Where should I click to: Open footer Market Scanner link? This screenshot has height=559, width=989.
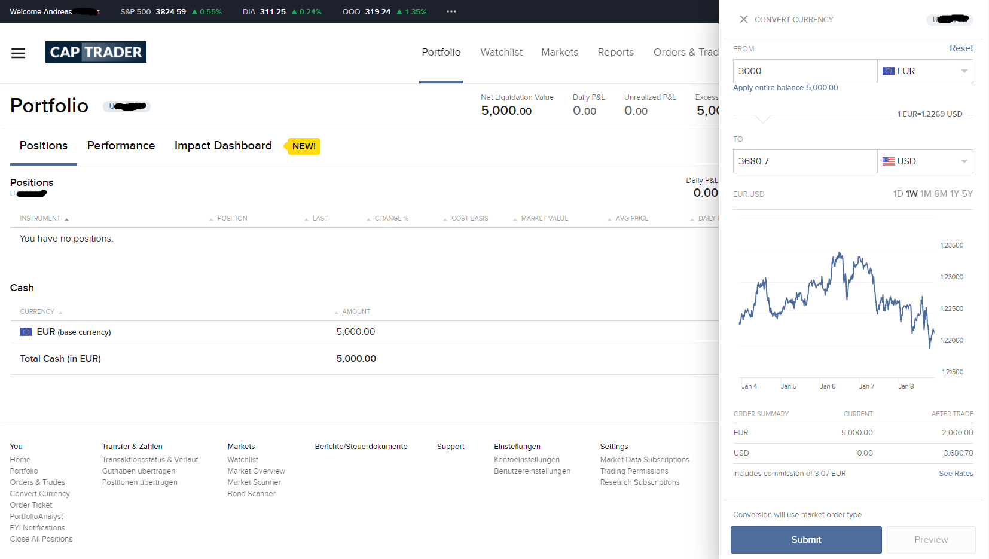[x=254, y=482]
